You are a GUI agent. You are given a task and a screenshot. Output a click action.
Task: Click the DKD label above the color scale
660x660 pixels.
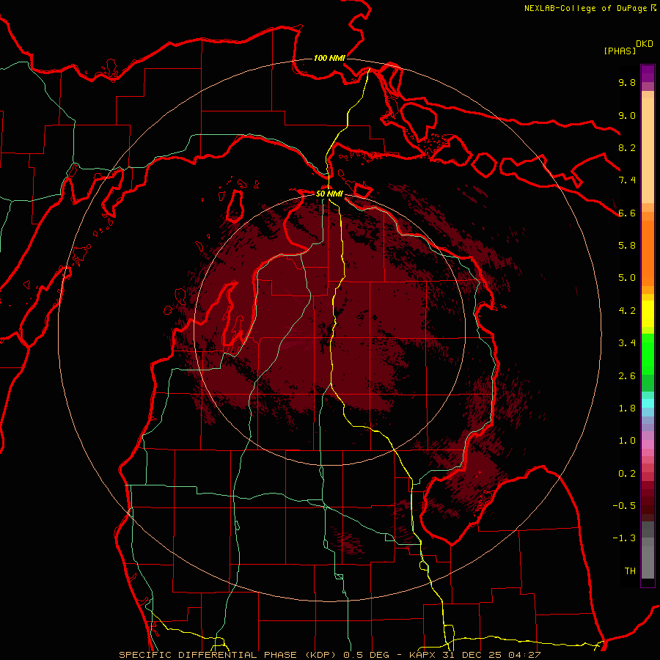645,44
